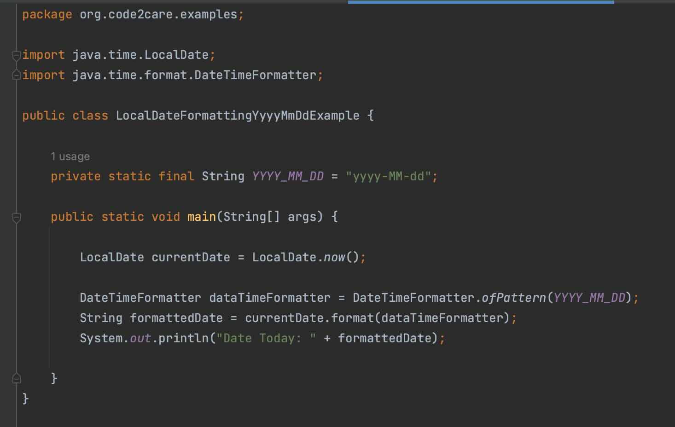Collapse the DateTimeFormatter import fold region
The height and width of the screenshot is (427, 675).
[x=16, y=74]
